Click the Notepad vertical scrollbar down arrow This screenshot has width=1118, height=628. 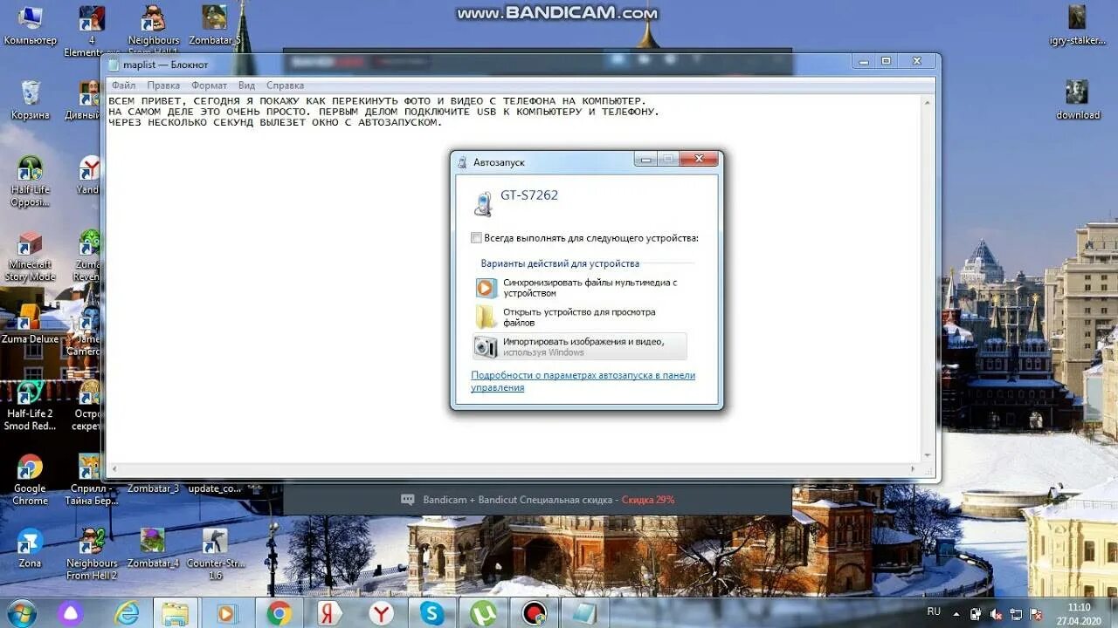pos(928,455)
